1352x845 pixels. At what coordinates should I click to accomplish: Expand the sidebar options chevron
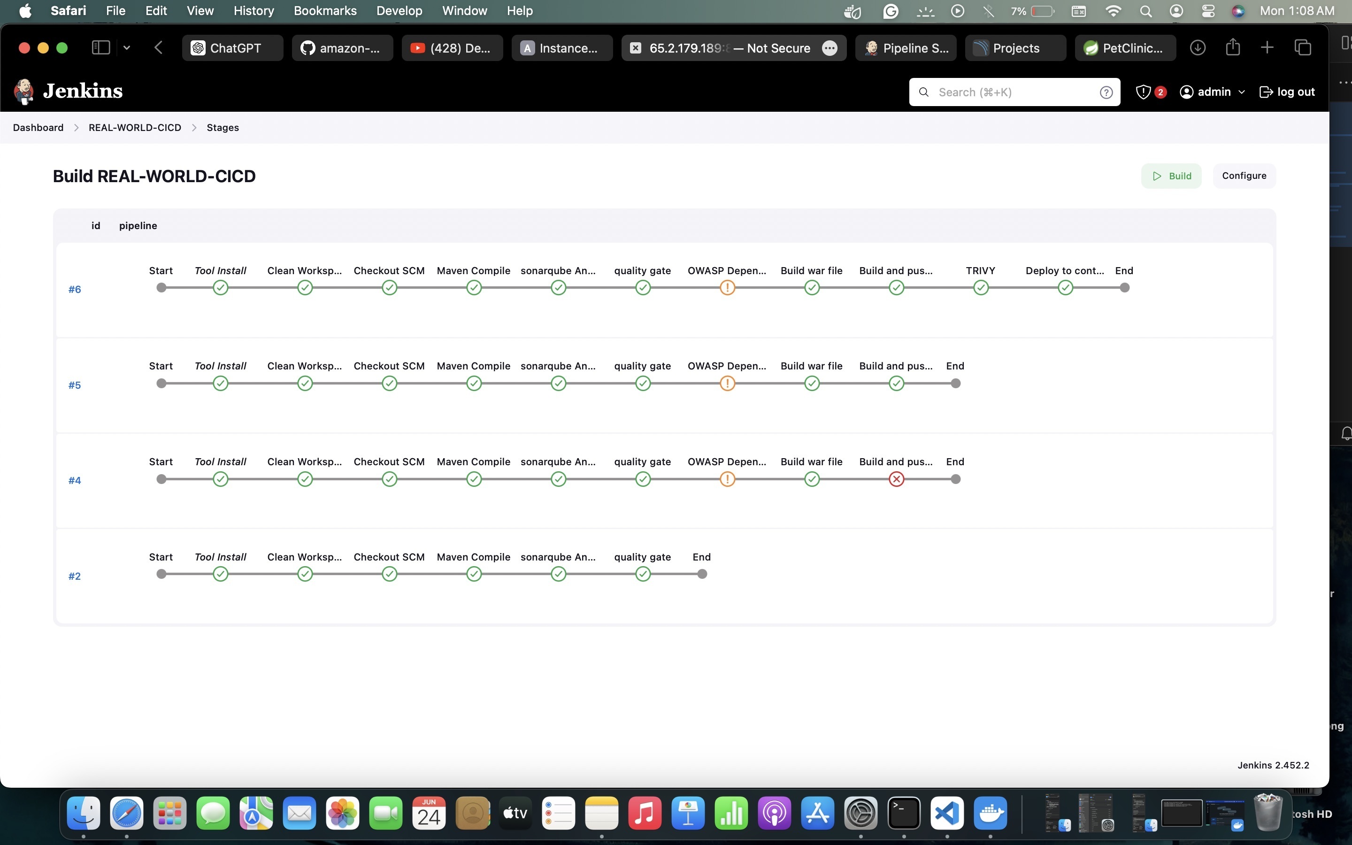pos(126,47)
